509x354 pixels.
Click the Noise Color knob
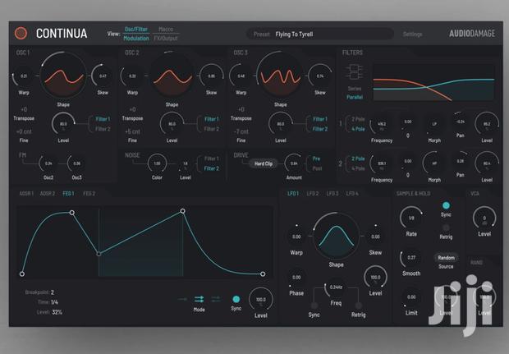point(157,163)
